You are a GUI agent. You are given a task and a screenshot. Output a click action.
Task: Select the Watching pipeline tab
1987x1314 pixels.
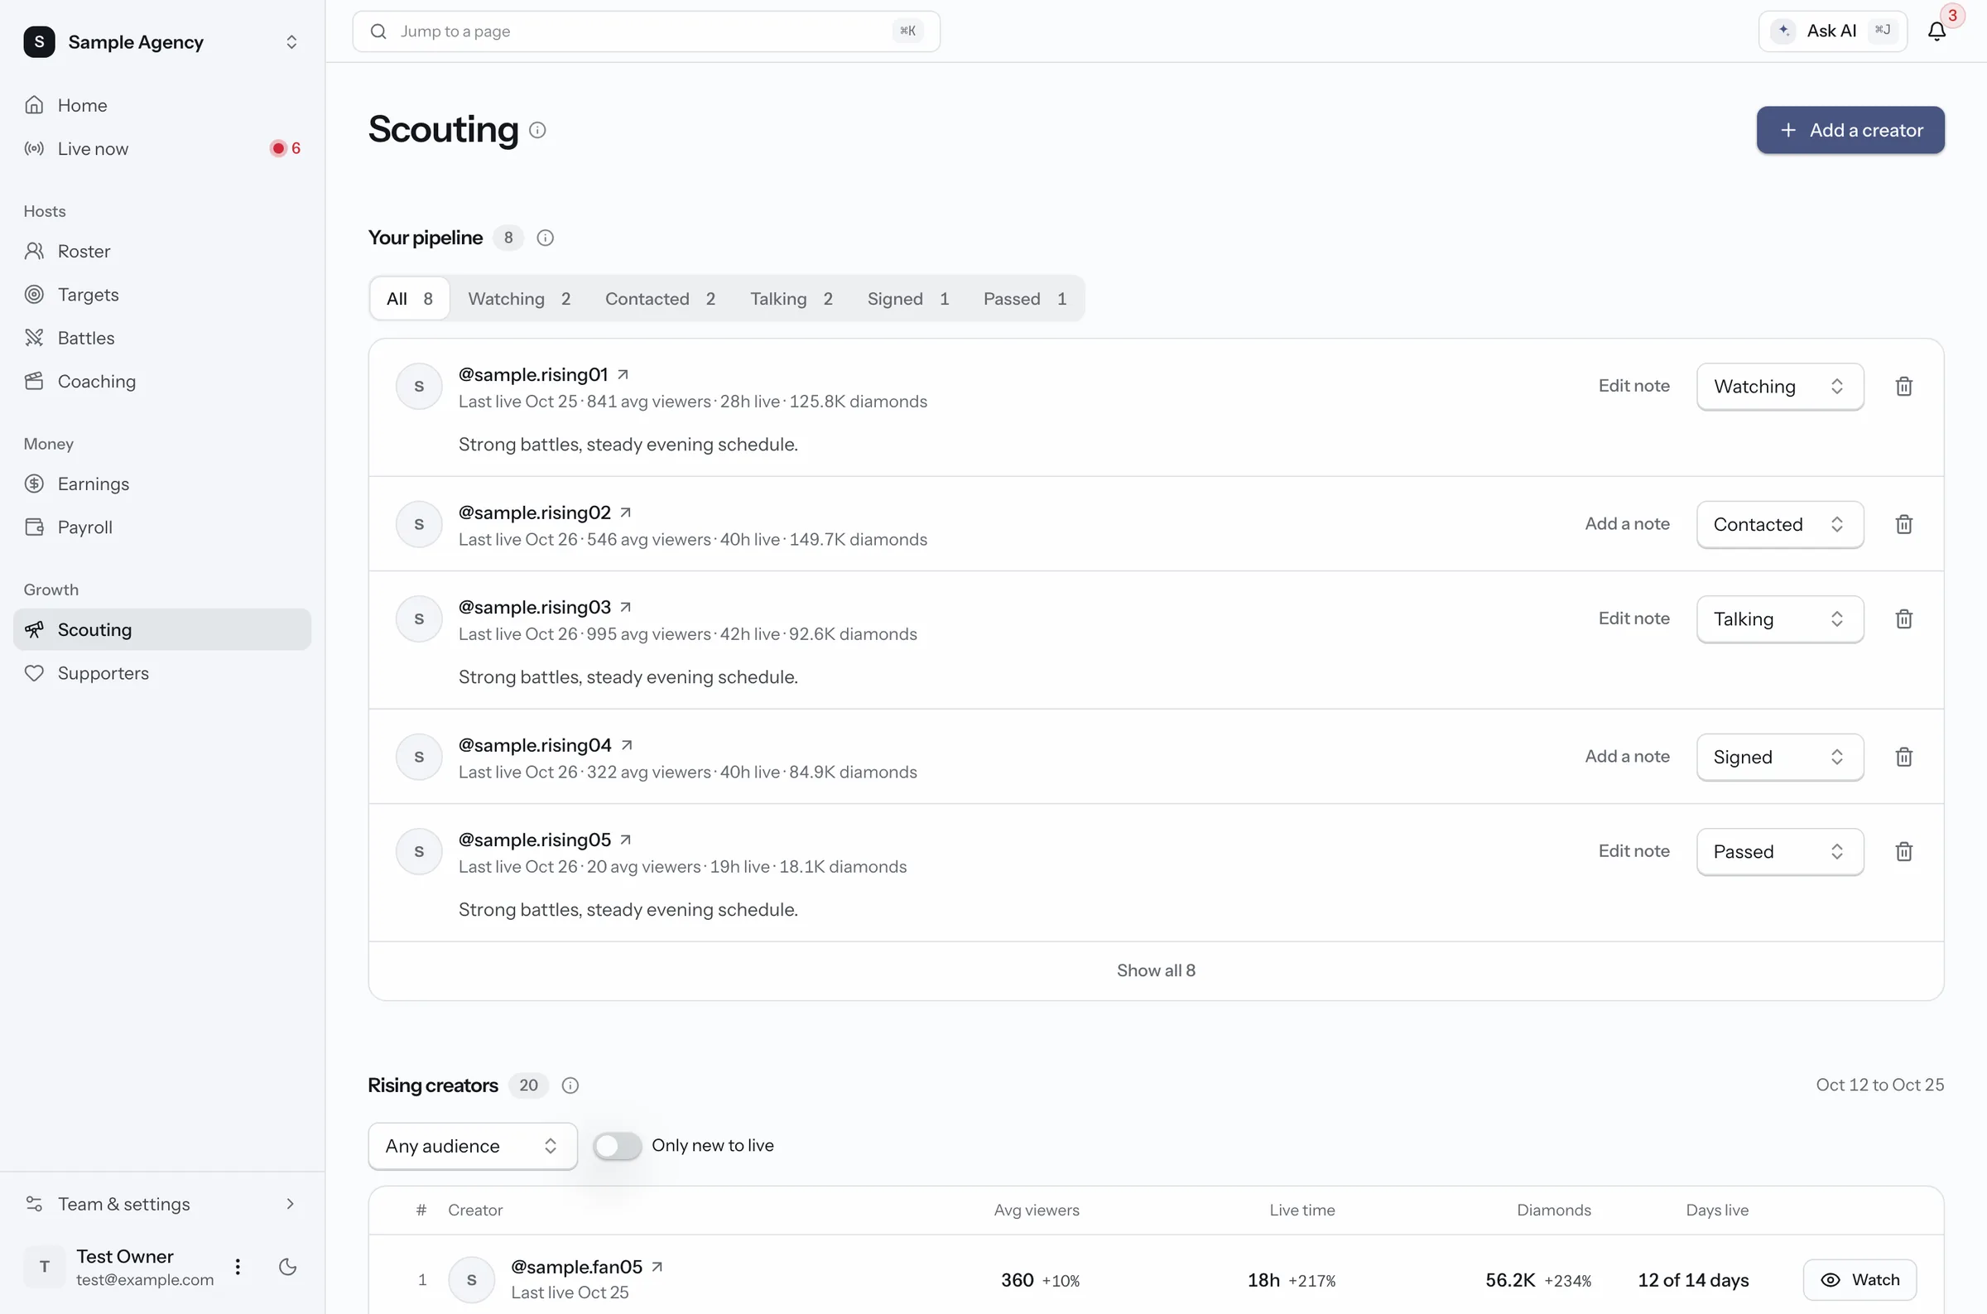pyautogui.click(x=519, y=299)
